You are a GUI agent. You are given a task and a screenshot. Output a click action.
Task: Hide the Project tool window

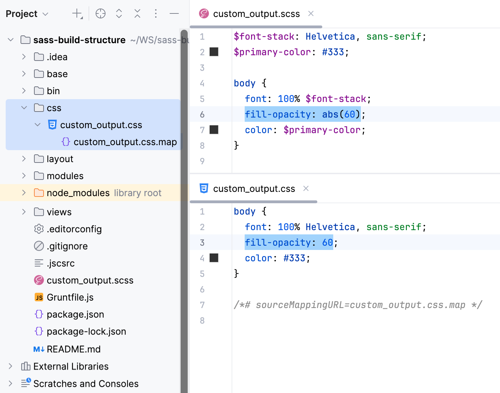pyautogui.click(x=174, y=13)
